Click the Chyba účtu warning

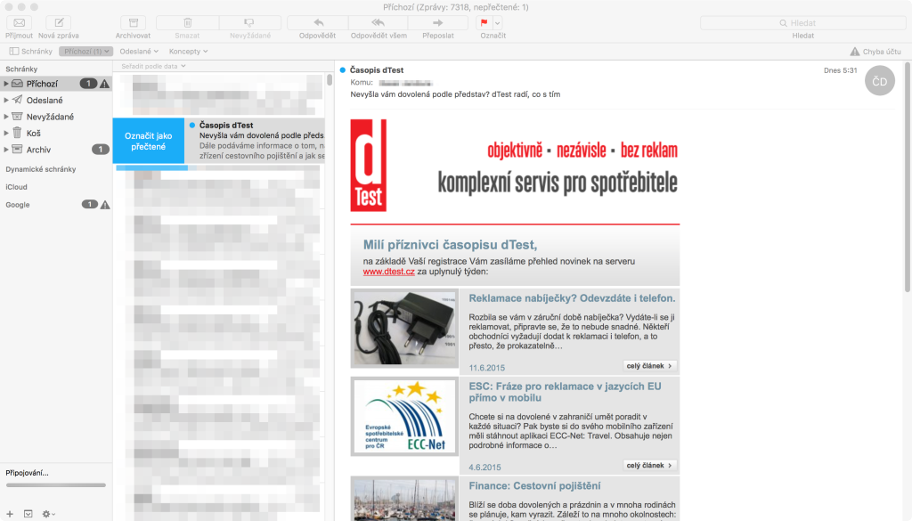875,51
